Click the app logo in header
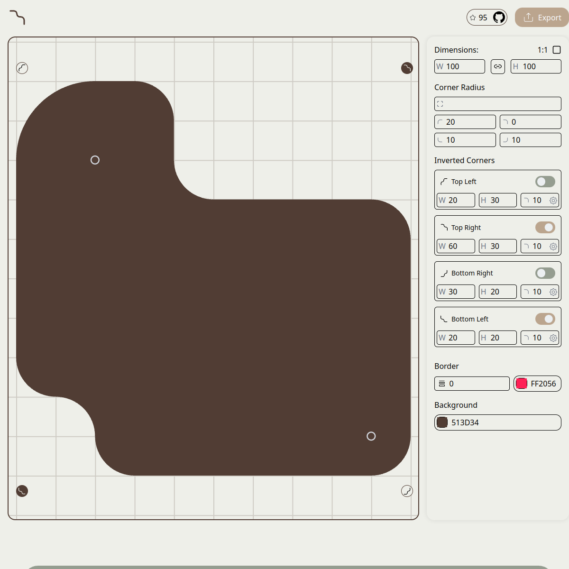The image size is (569, 569). [x=18, y=18]
